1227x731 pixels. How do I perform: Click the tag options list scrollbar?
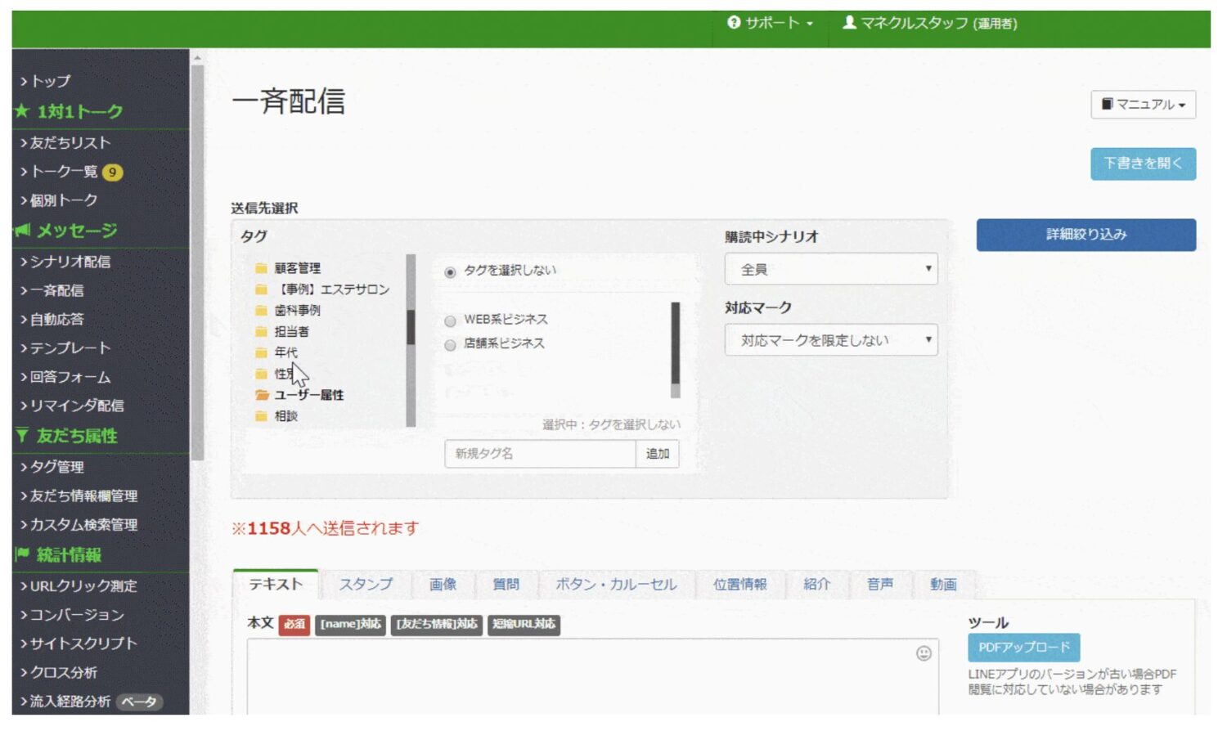click(x=676, y=350)
